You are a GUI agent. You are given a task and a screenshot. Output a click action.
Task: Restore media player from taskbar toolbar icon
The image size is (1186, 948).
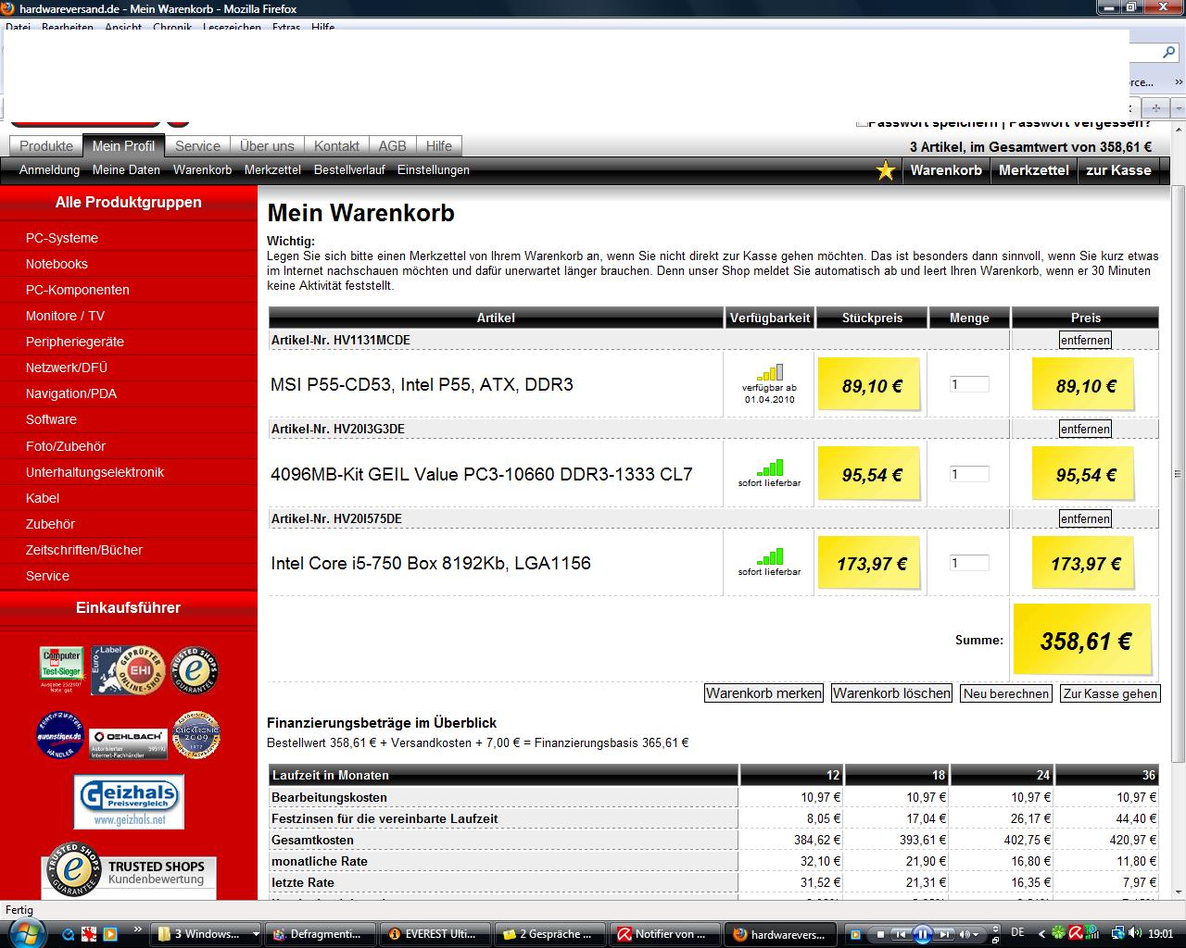(x=996, y=941)
